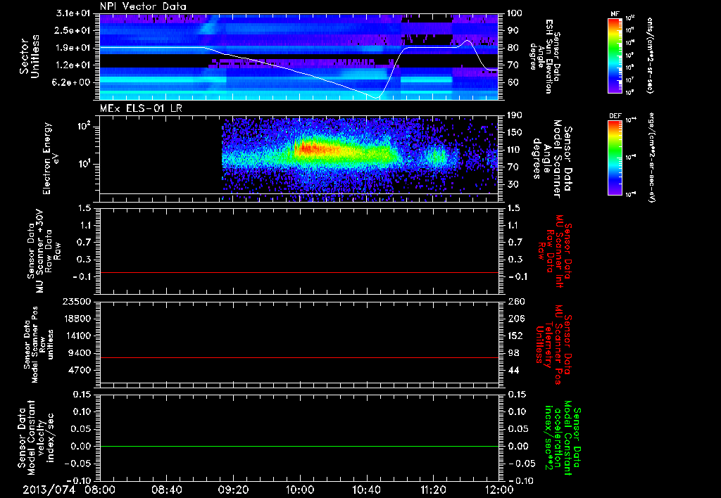Select the 'MEx ELS-01 LR' panel title
Viewport: 721px width, 498px height.
[x=139, y=108]
